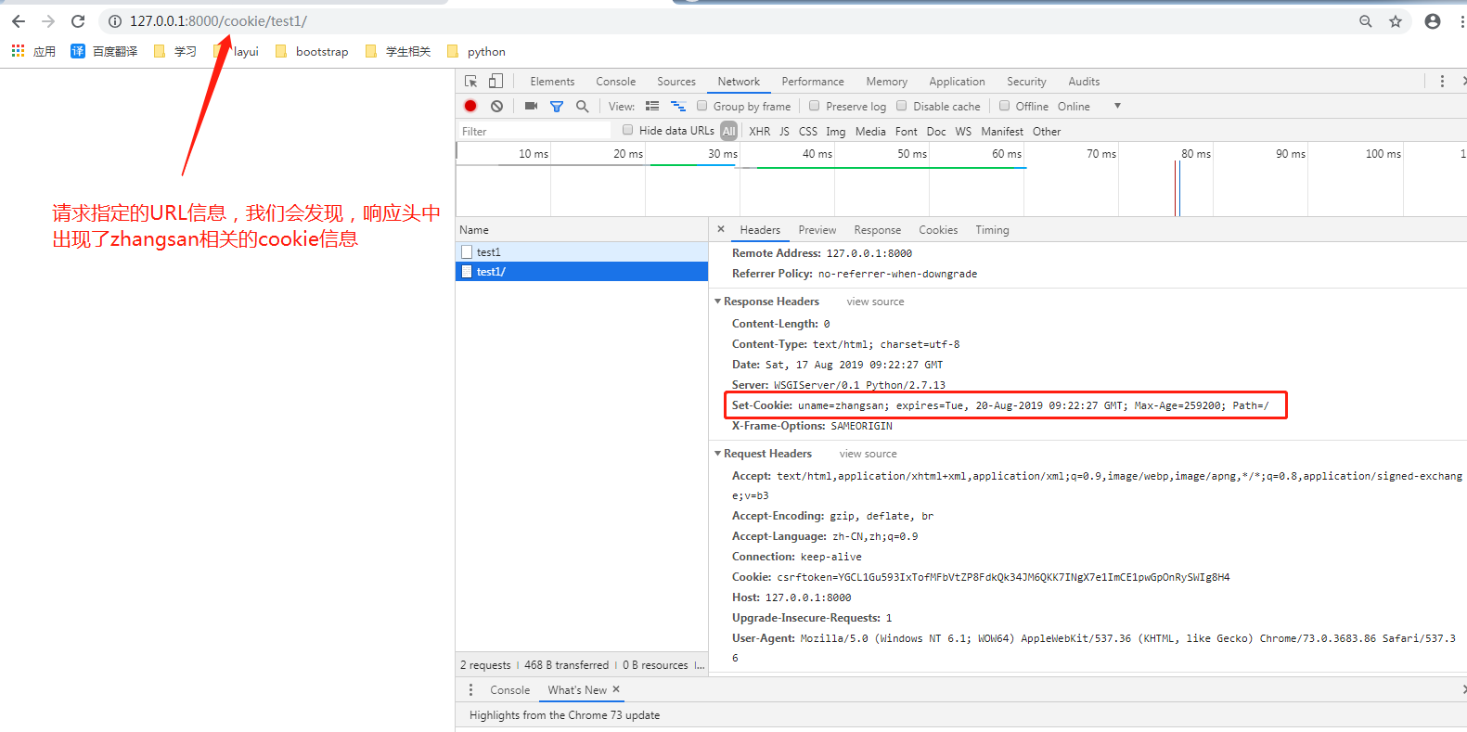Open the Online throttling dropdown
Screen dimensions: 1467x732
coord(1089,106)
